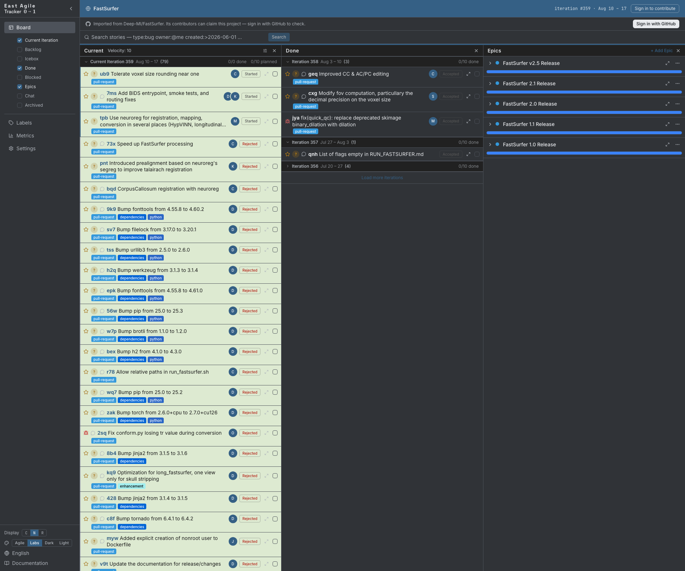
Task: Switch theme to Agile
Action: [20, 543]
